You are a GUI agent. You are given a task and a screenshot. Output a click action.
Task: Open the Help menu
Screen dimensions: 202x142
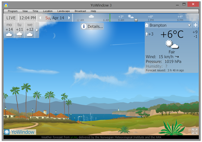93,11
